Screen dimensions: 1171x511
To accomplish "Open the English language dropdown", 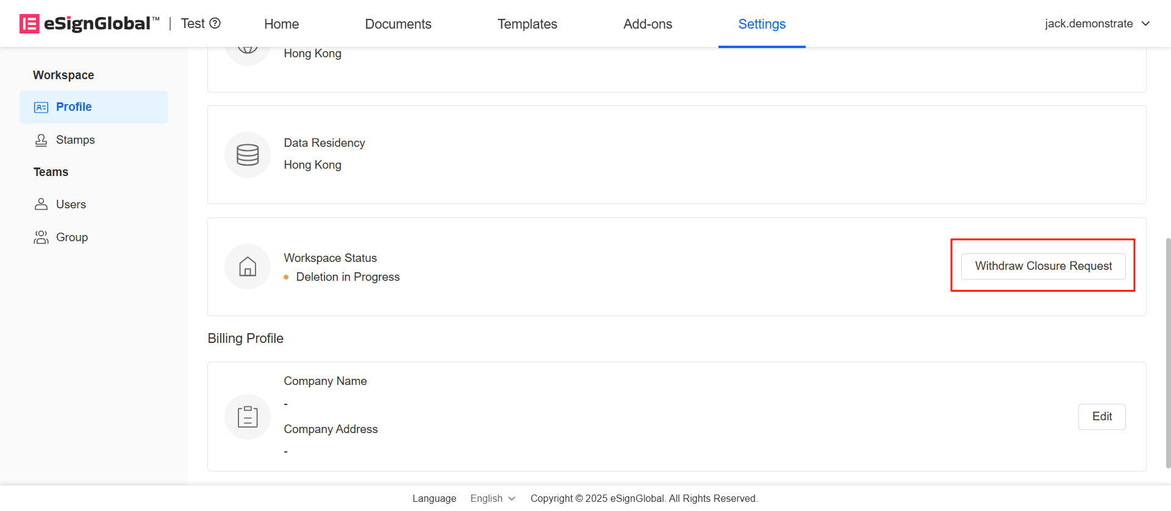I will tap(492, 498).
